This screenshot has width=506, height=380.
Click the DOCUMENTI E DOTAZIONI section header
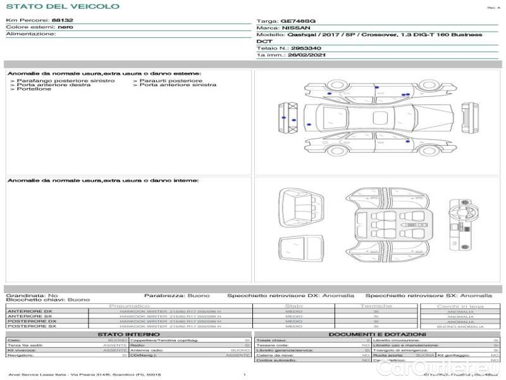point(377,334)
